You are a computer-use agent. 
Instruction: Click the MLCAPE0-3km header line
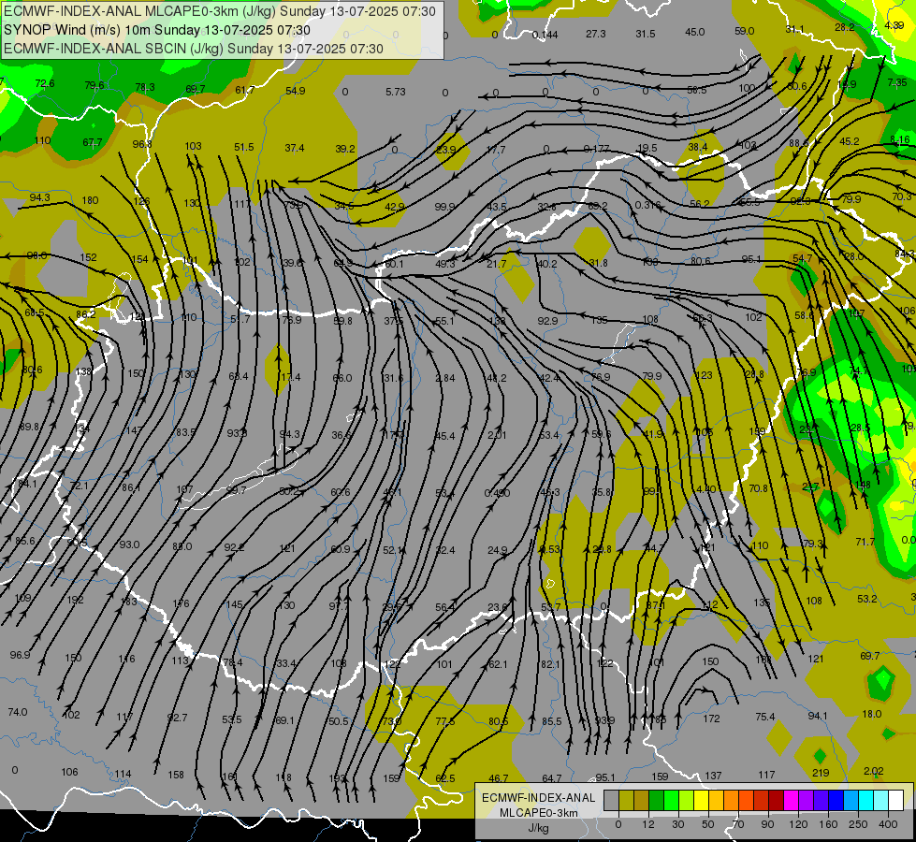[220, 11]
